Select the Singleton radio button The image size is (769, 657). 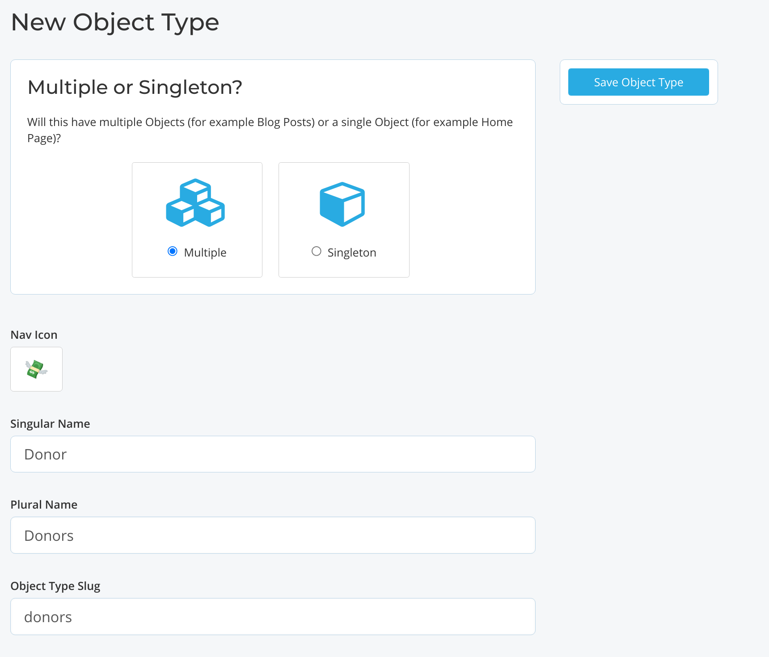click(x=317, y=251)
